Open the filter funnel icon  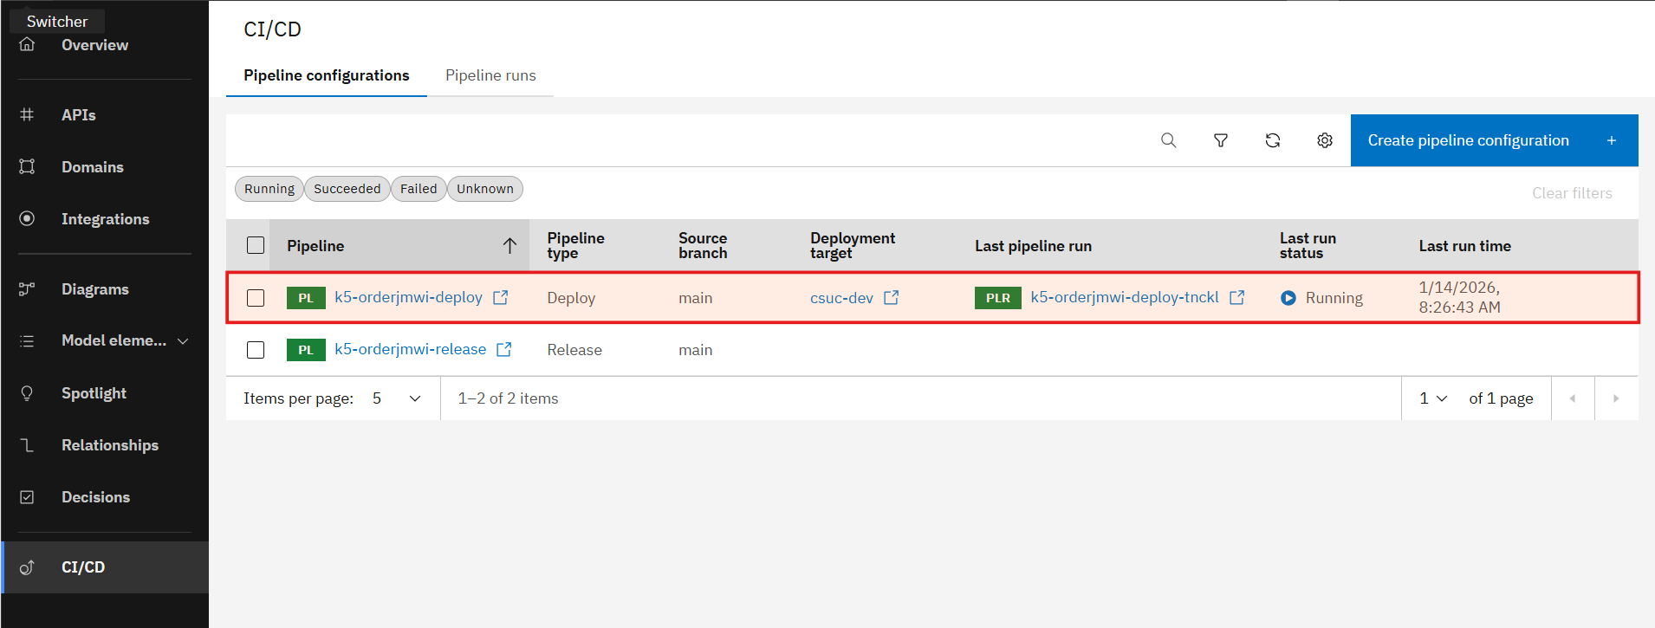pos(1220,140)
